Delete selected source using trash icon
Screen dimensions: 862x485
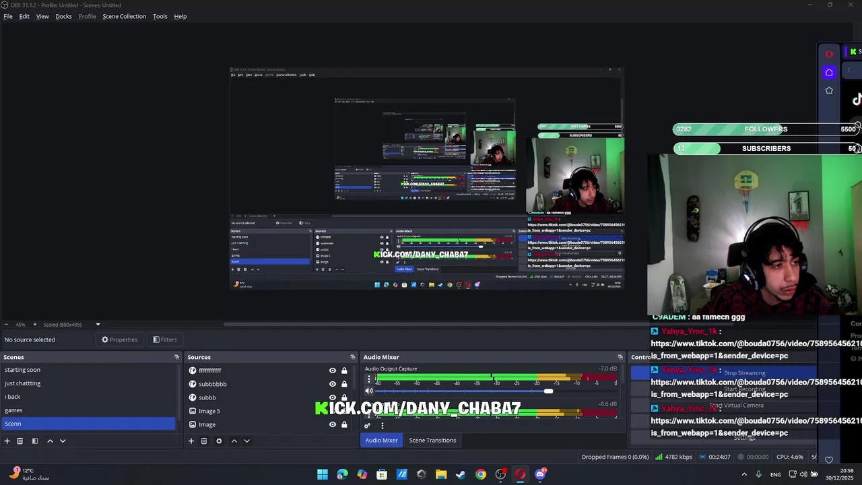[x=204, y=441]
